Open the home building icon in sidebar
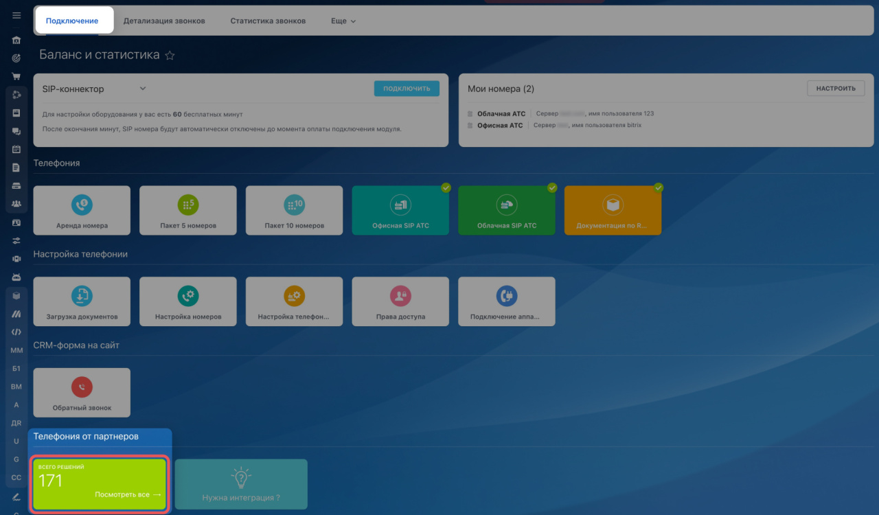879x515 pixels. (16, 41)
